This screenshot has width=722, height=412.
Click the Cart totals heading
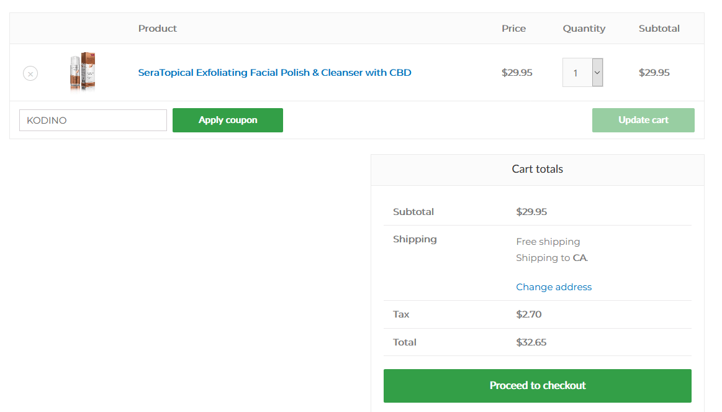pyautogui.click(x=538, y=169)
